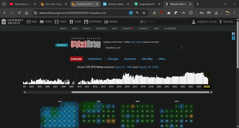Select year 2016 on the timeline
Viewport: 239px width, 128px height.
127,87
